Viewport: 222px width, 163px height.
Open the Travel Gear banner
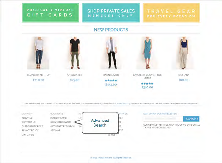click(171, 13)
